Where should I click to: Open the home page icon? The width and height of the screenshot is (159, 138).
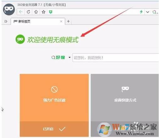point(36,12)
